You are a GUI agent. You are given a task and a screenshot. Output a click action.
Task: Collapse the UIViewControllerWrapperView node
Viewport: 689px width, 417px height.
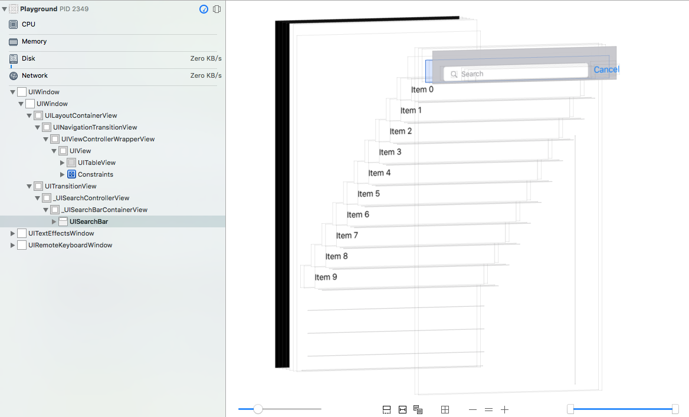pos(45,139)
